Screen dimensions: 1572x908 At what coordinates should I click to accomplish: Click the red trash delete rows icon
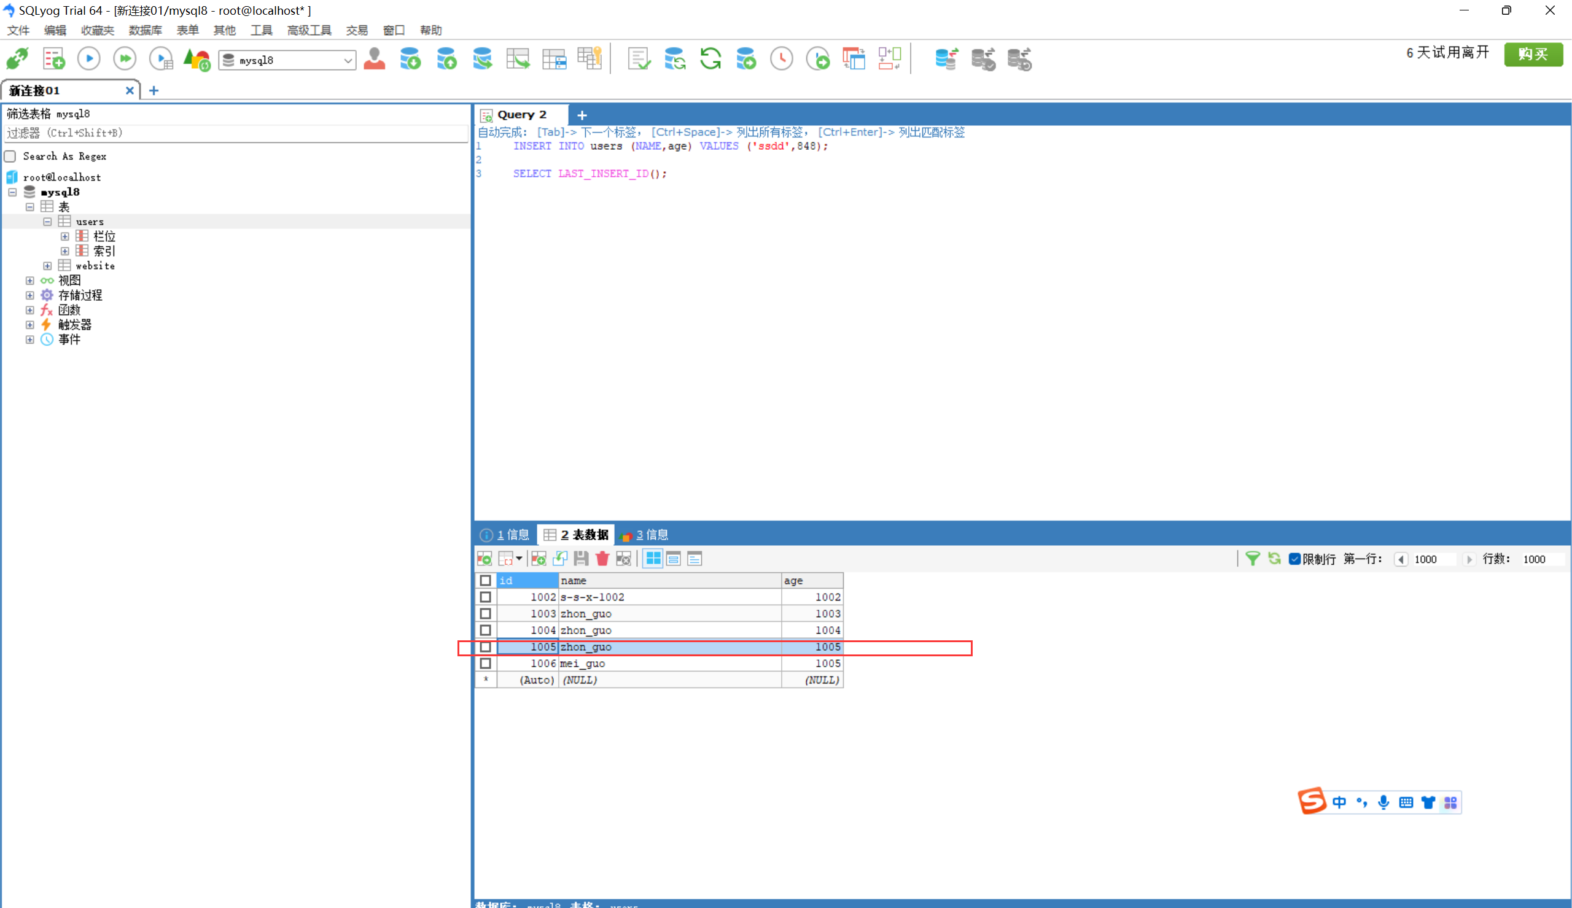602,559
